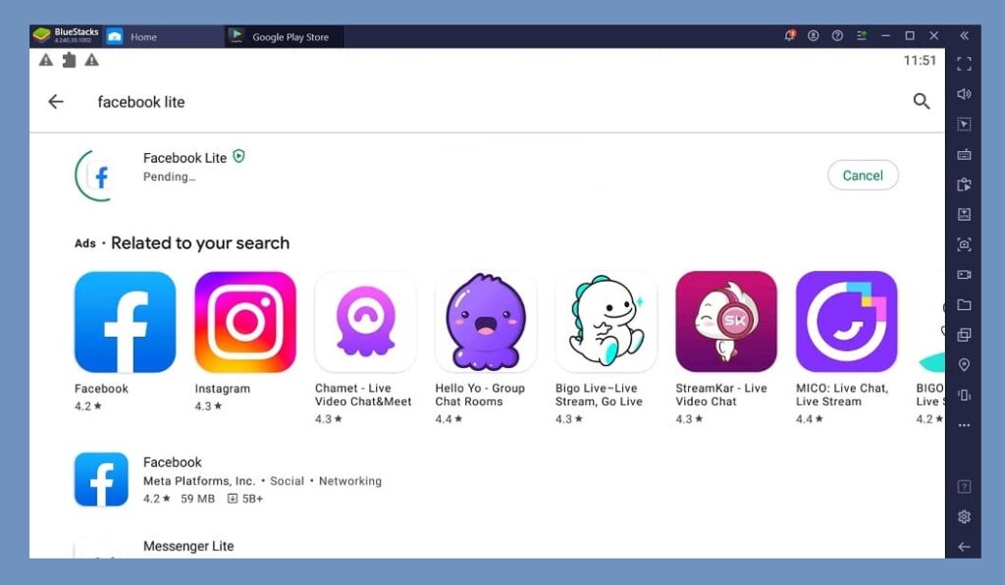1005x585 pixels.
Task: Open the BlueStacks account icon
Action: point(814,36)
